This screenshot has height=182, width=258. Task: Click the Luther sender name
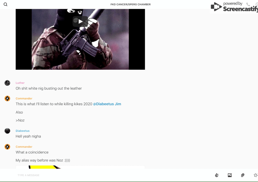(20, 83)
